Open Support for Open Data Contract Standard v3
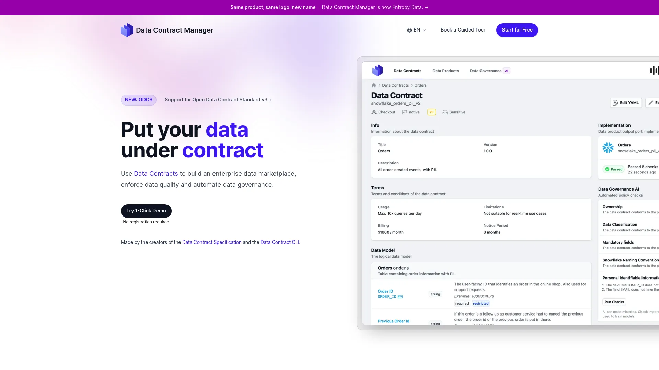659x370 pixels. pyautogui.click(x=218, y=100)
